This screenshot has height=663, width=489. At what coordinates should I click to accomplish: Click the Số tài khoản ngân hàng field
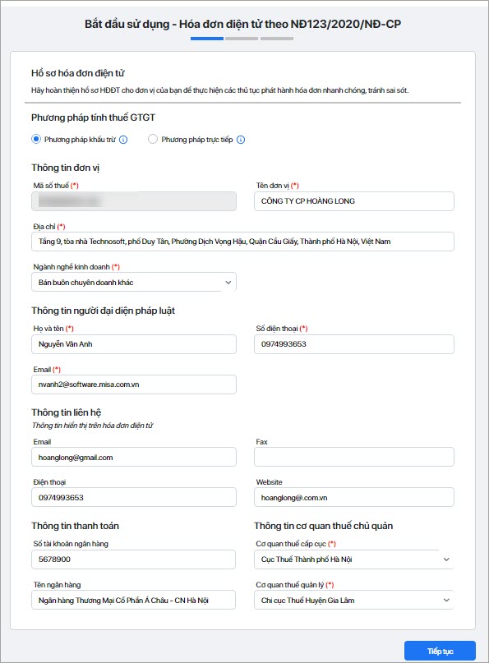[x=133, y=559]
